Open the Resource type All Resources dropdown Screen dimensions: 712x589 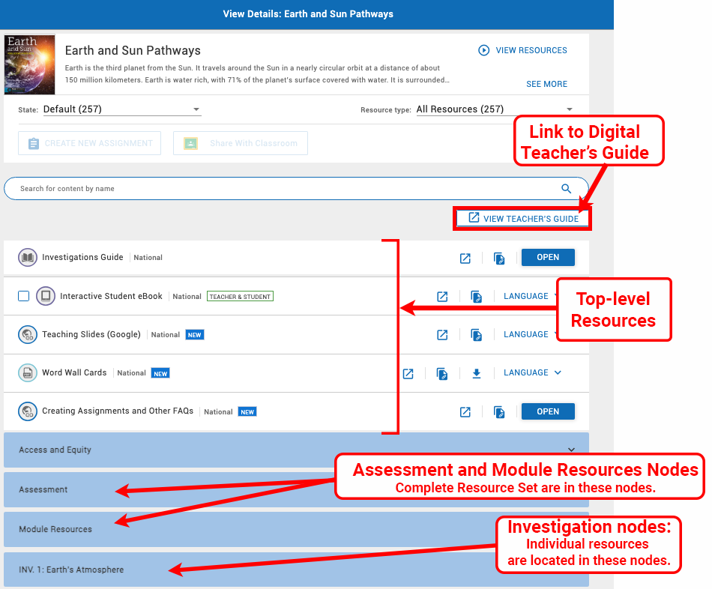[x=494, y=109]
